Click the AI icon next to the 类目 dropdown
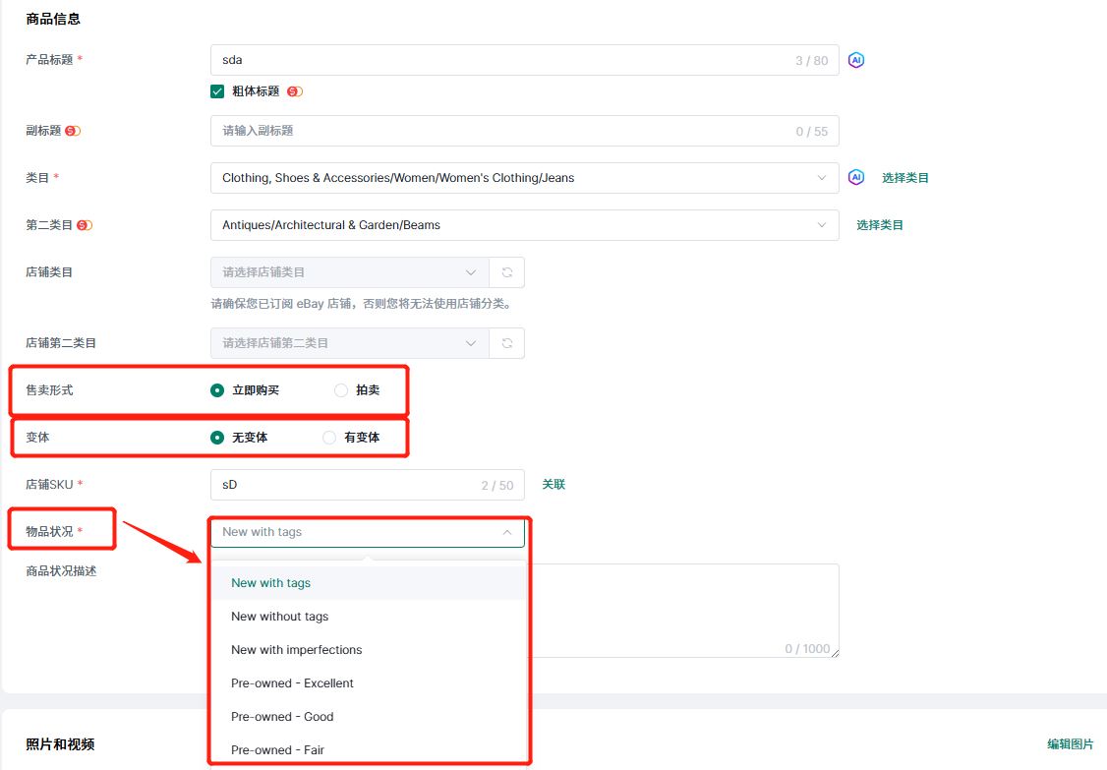The height and width of the screenshot is (770, 1107). click(x=856, y=177)
